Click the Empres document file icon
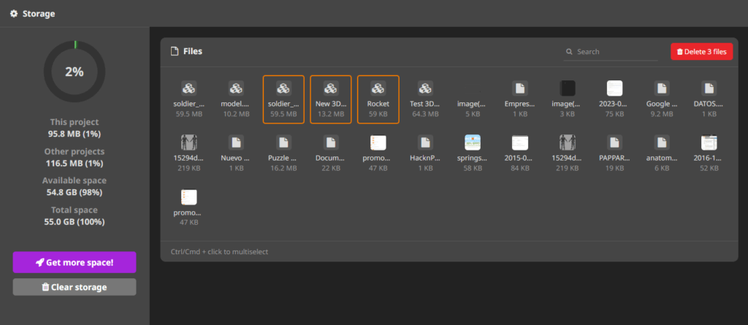Viewport: 748px width, 325px height. (519, 89)
